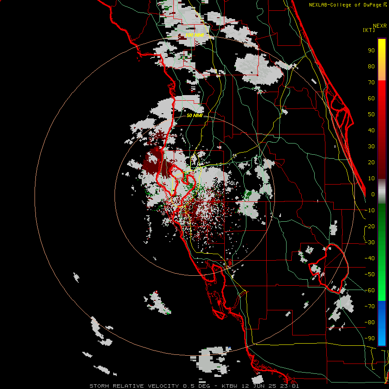Click the NEXR label above the color bar
Screen dimensions: 389x389
pyautogui.click(x=380, y=26)
